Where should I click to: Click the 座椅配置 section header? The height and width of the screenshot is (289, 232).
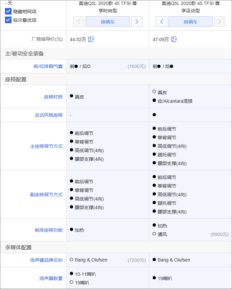pyautogui.click(x=16, y=80)
